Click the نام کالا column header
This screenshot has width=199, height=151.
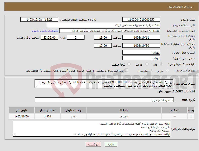tap(124, 110)
